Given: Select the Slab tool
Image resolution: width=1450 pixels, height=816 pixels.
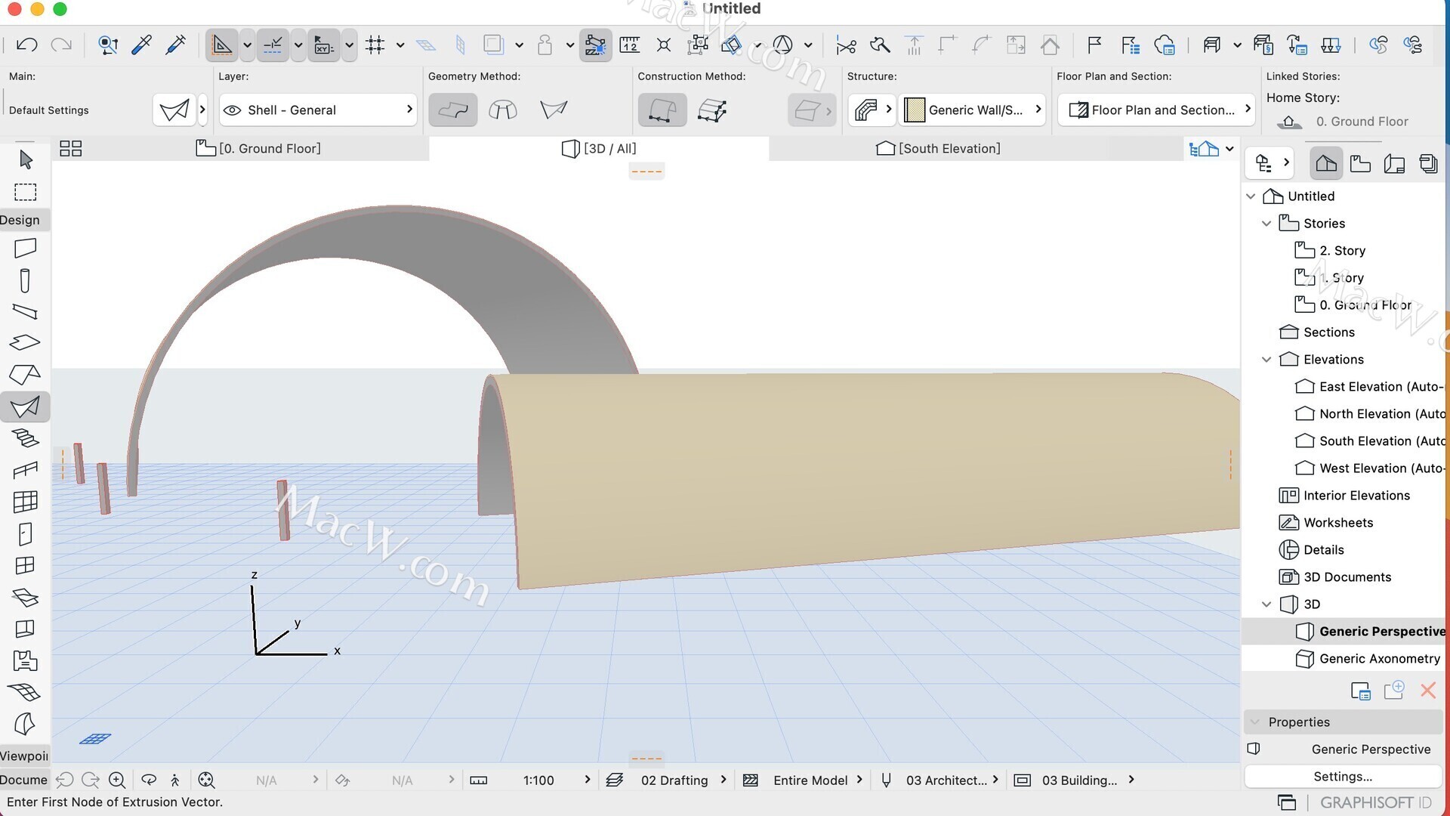Looking at the screenshot, I should point(25,342).
